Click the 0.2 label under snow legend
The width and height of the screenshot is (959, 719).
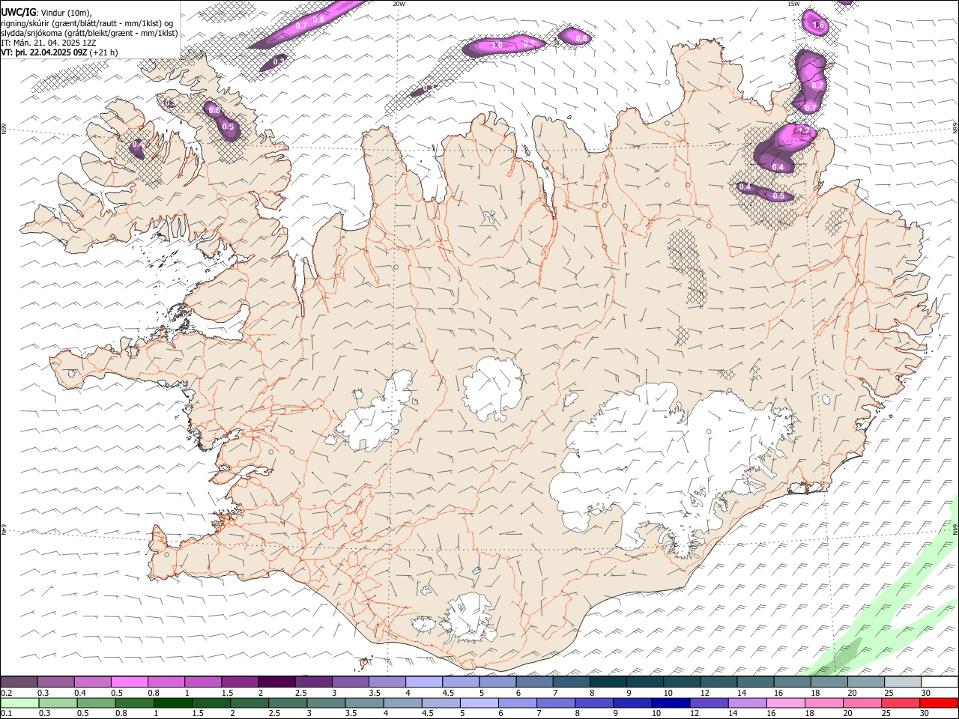(x=6, y=693)
